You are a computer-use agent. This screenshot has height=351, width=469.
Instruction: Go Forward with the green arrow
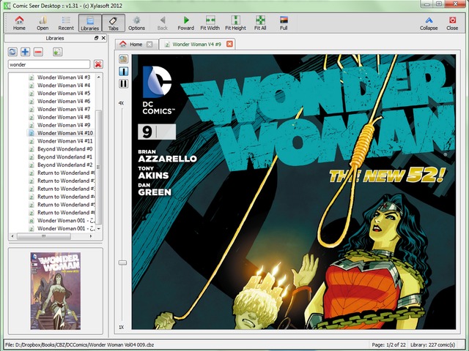click(185, 23)
